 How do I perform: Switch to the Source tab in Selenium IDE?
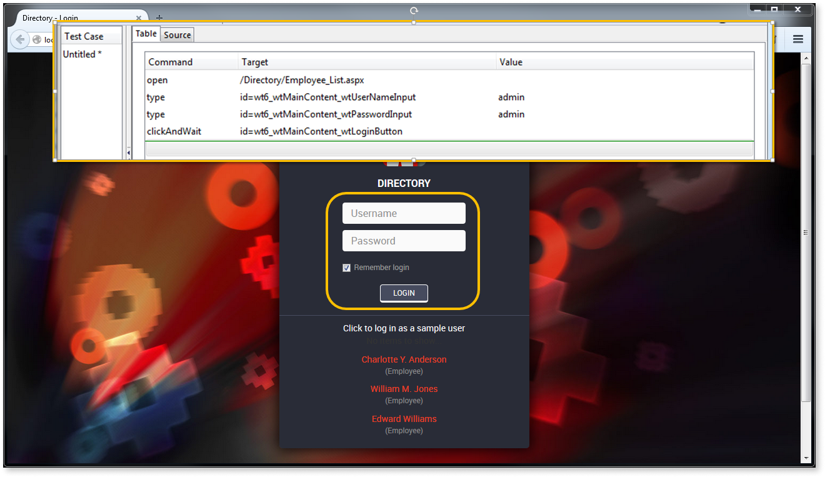pos(177,34)
